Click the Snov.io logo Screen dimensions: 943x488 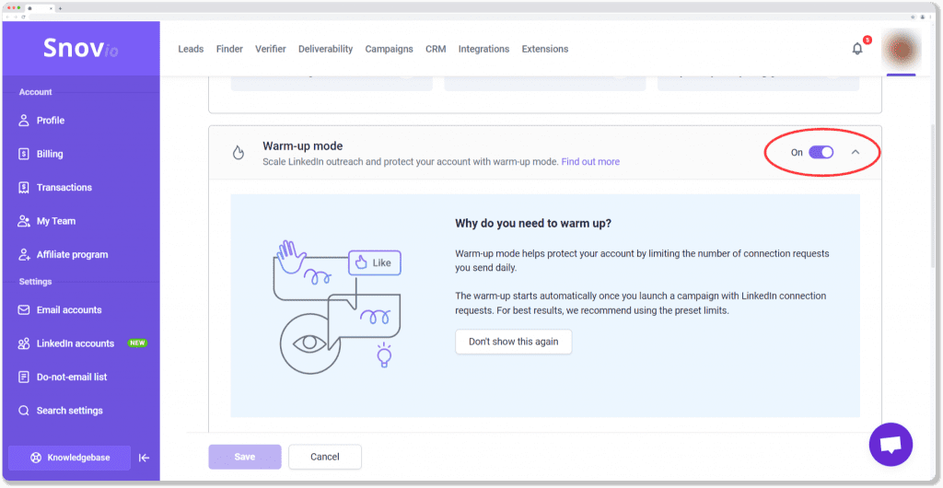tap(79, 49)
